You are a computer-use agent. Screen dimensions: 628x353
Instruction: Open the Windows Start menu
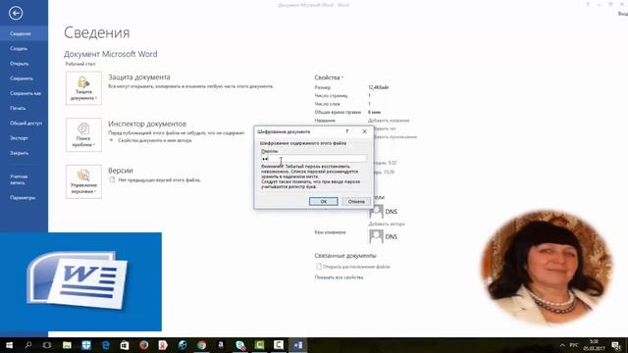[x=9, y=345]
